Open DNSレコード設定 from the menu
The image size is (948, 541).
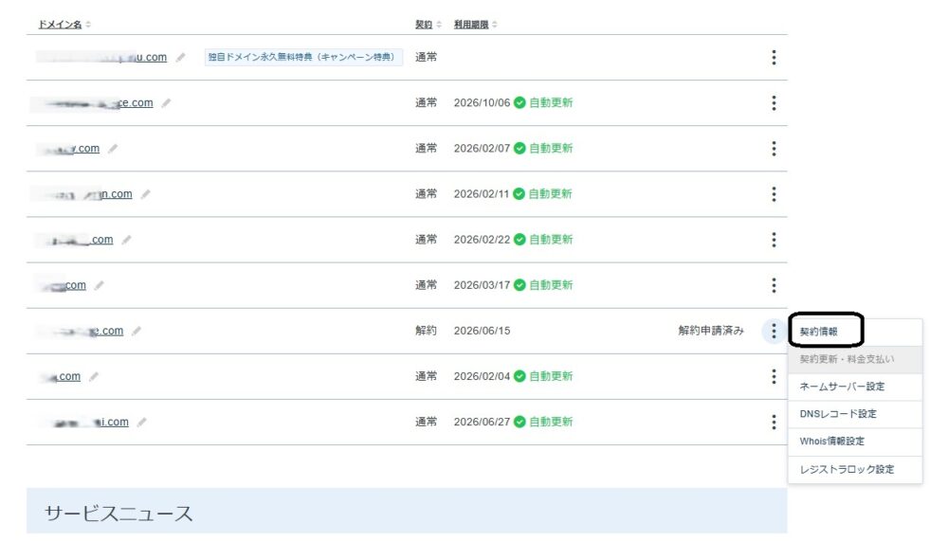pyautogui.click(x=837, y=414)
